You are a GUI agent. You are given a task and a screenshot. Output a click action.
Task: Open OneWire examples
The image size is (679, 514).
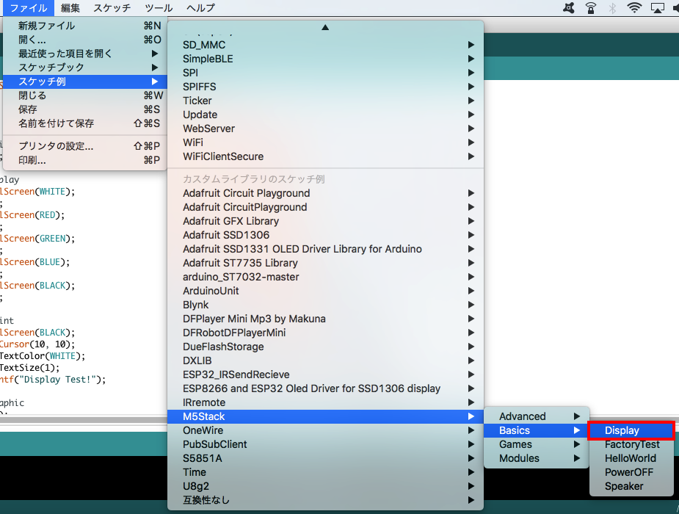[x=325, y=430]
